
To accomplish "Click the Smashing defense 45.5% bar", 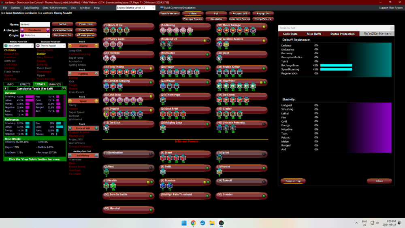I will click(x=30, y=96).
